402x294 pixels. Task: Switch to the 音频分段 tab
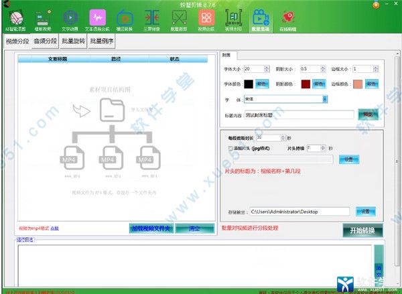46,41
